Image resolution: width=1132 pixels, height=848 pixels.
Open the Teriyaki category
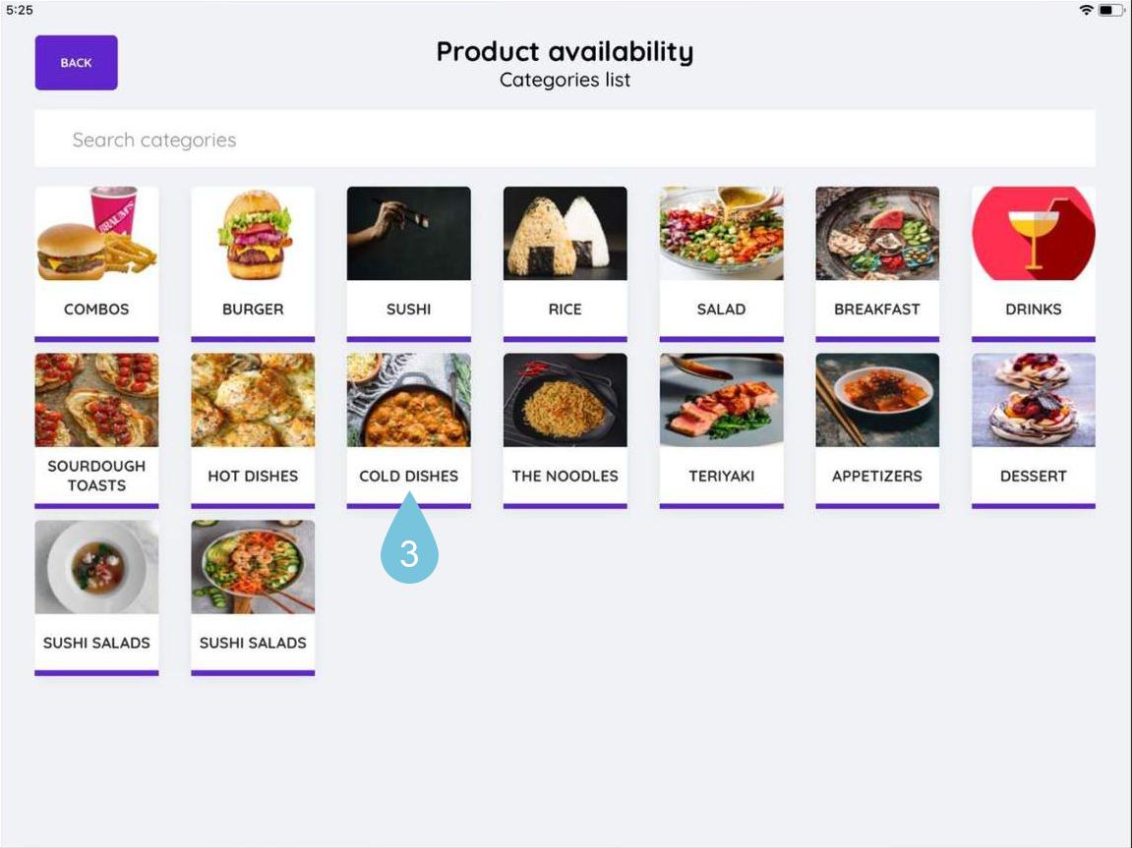coord(721,430)
